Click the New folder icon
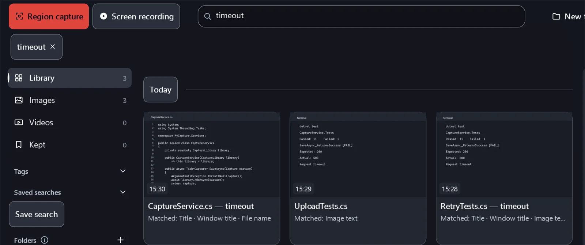The width and height of the screenshot is (585, 245). [x=556, y=16]
